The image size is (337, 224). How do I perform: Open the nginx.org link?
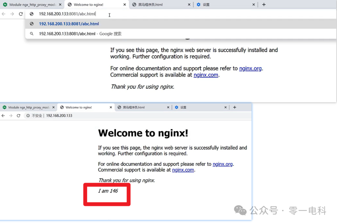(250, 68)
